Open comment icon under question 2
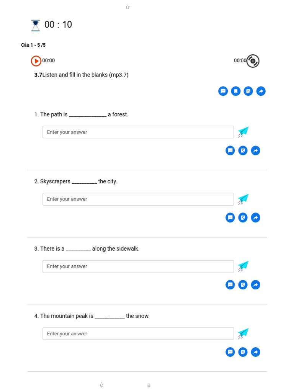 click(x=230, y=217)
